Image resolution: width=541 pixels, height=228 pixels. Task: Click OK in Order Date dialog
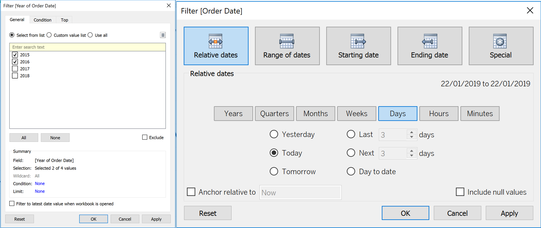pyautogui.click(x=405, y=213)
